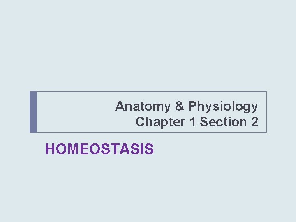Click the blank slide area above the title box

pyautogui.click(x=148, y=45)
